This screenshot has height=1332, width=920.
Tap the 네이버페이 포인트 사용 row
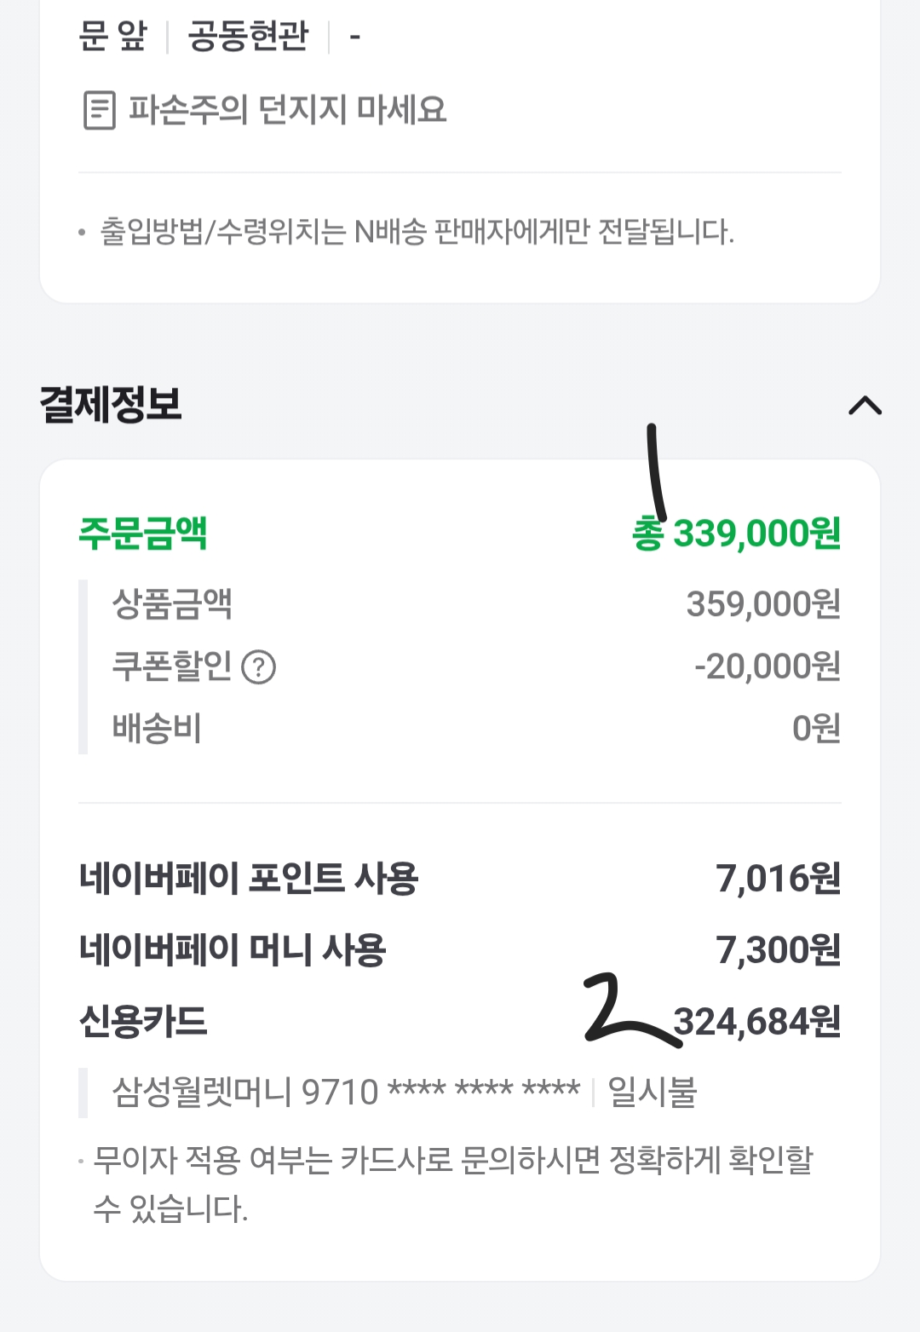(x=460, y=879)
